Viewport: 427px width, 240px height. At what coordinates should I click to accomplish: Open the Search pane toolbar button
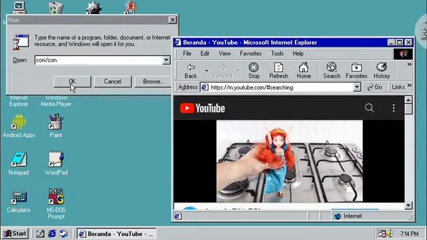click(x=332, y=71)
